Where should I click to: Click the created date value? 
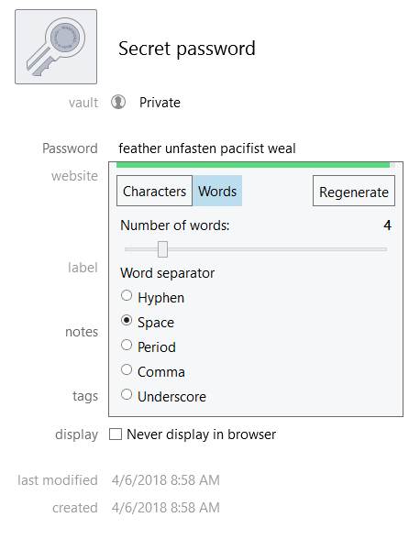(x=166, y=508)
